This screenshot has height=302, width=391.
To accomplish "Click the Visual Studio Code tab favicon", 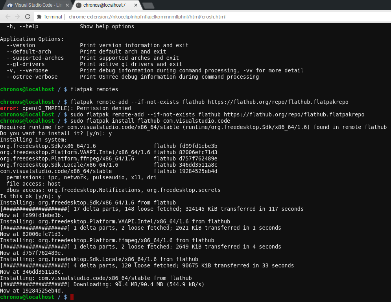I will point(10,6).
